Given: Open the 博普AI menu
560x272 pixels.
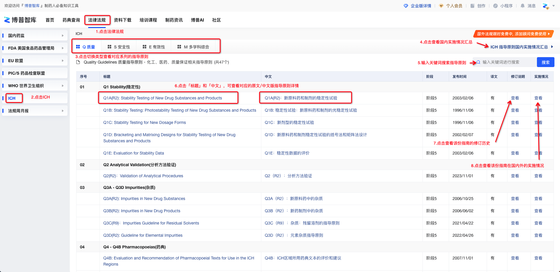Looking at the screenshot, I should tap(197, 20).
